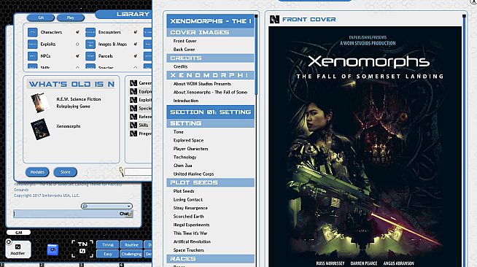Open the chat speaker dropdown arrow
This screenshot has width=477, height=267.
pos(129,206)
